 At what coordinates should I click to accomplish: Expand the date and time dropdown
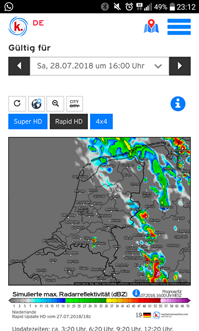click(x=99, y=66)
